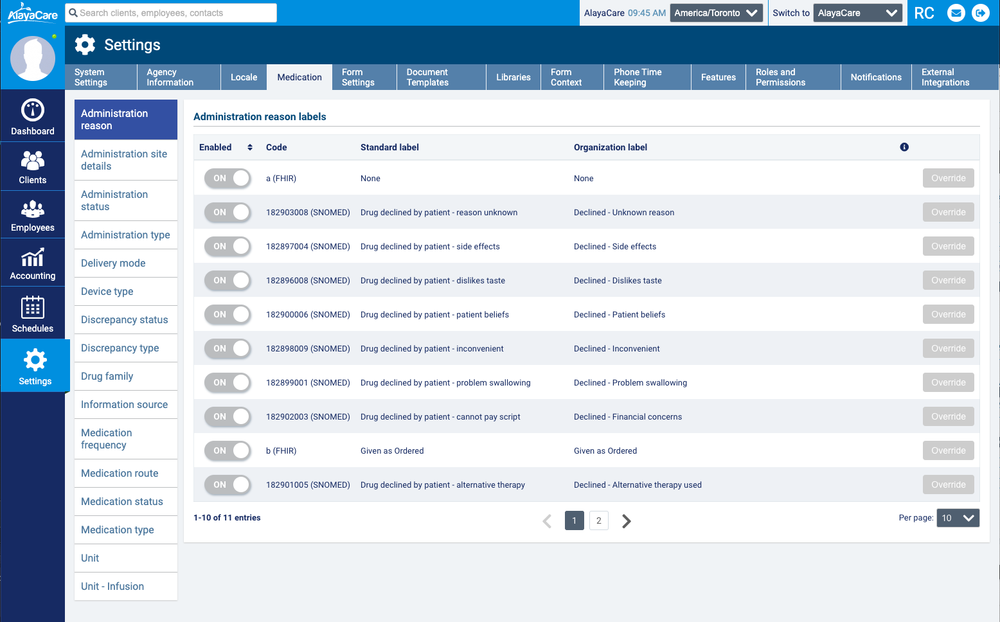The height and width of the screenshot is (622, 1000).
Task: Open the America/Toronto timezone dropdown
Action: 716,13
